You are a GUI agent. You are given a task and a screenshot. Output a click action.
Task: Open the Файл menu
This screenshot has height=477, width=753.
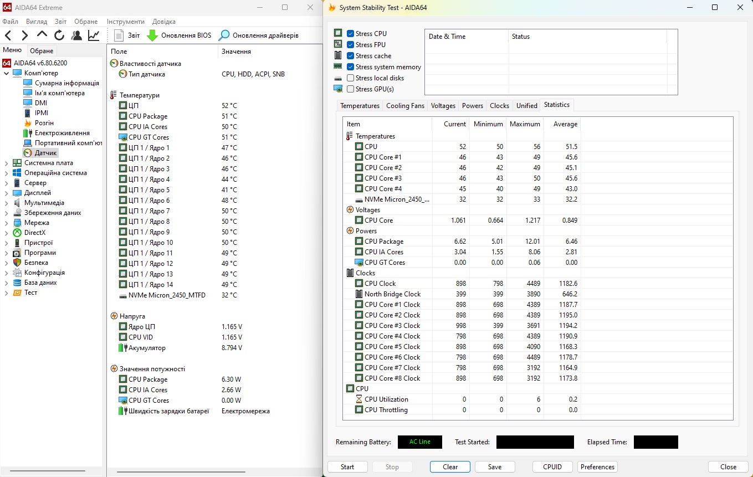tap(11, 22)
